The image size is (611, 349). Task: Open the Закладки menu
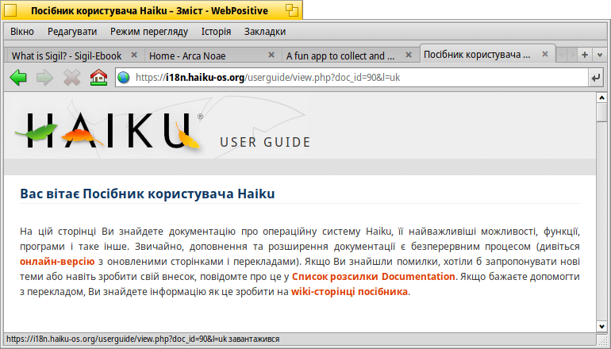pyautogui.click(x=265, y=32)
